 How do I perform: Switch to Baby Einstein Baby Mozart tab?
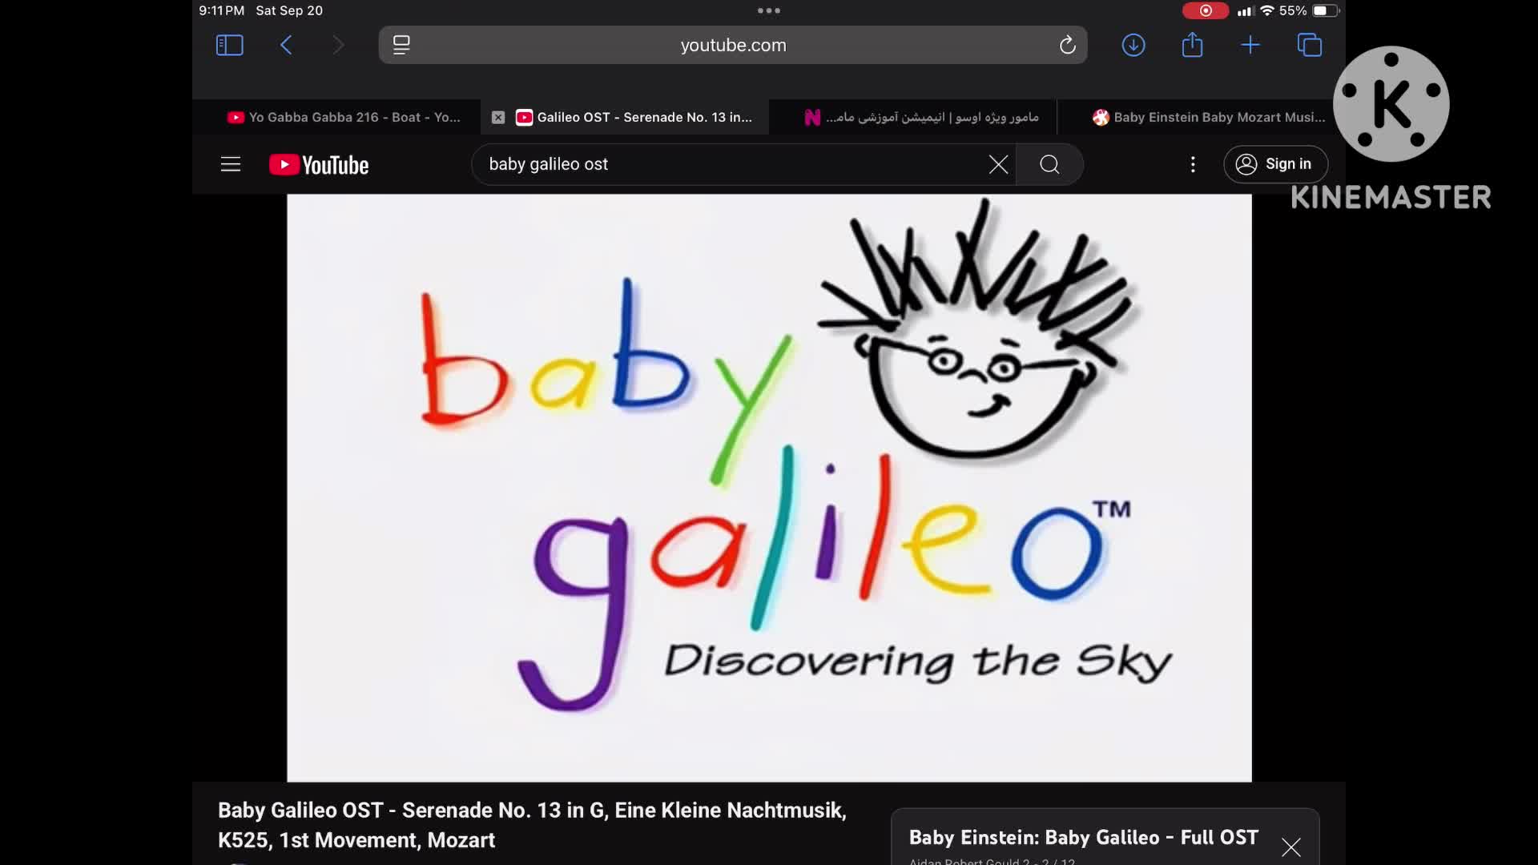pos(1210,117)
